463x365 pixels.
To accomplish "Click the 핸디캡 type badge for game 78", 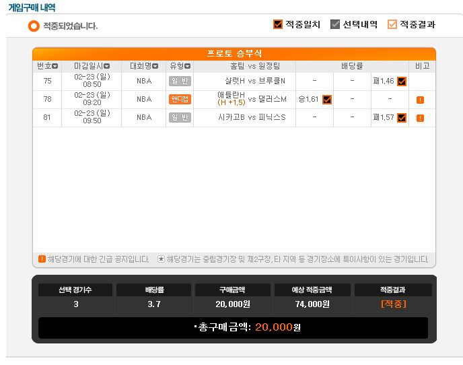I will (x=180, y=99).
